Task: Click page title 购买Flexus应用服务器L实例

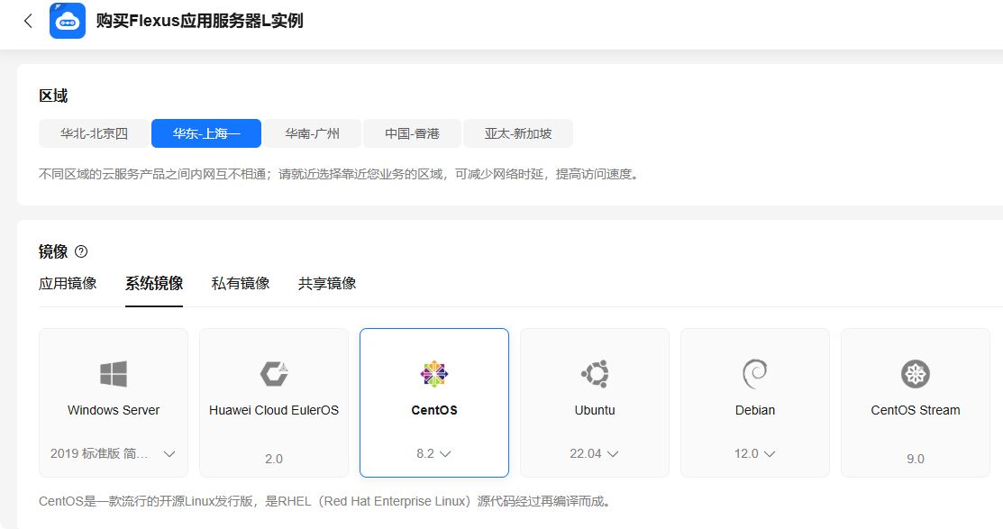Action: click(x=199, y=21)
